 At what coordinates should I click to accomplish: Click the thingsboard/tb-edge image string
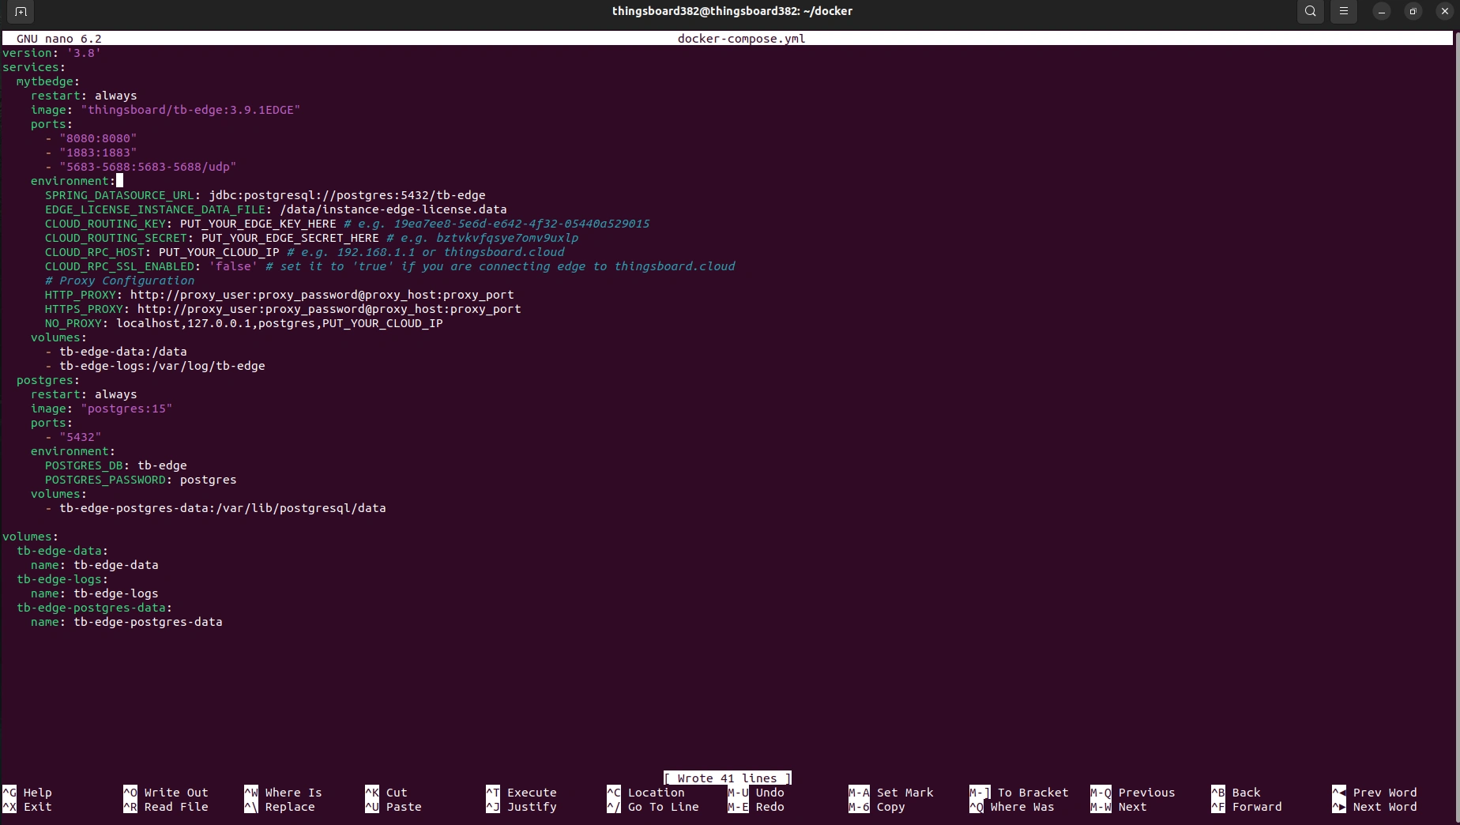click(x=190, y=110)
